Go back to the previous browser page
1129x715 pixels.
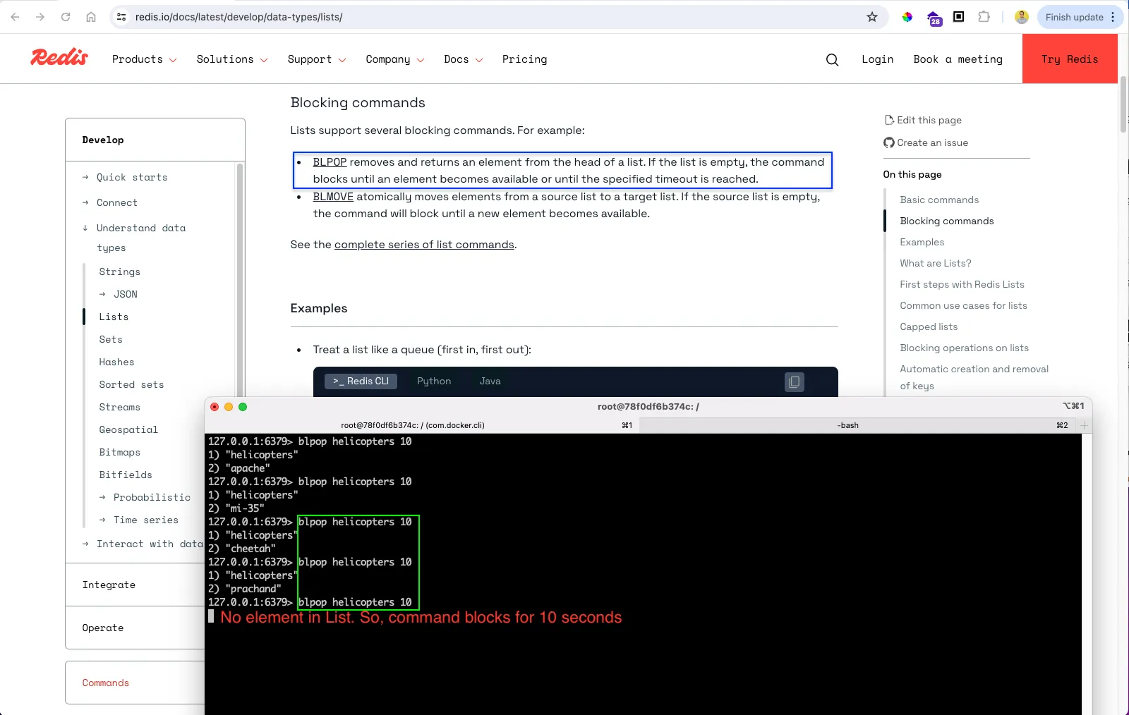(15, 17)
